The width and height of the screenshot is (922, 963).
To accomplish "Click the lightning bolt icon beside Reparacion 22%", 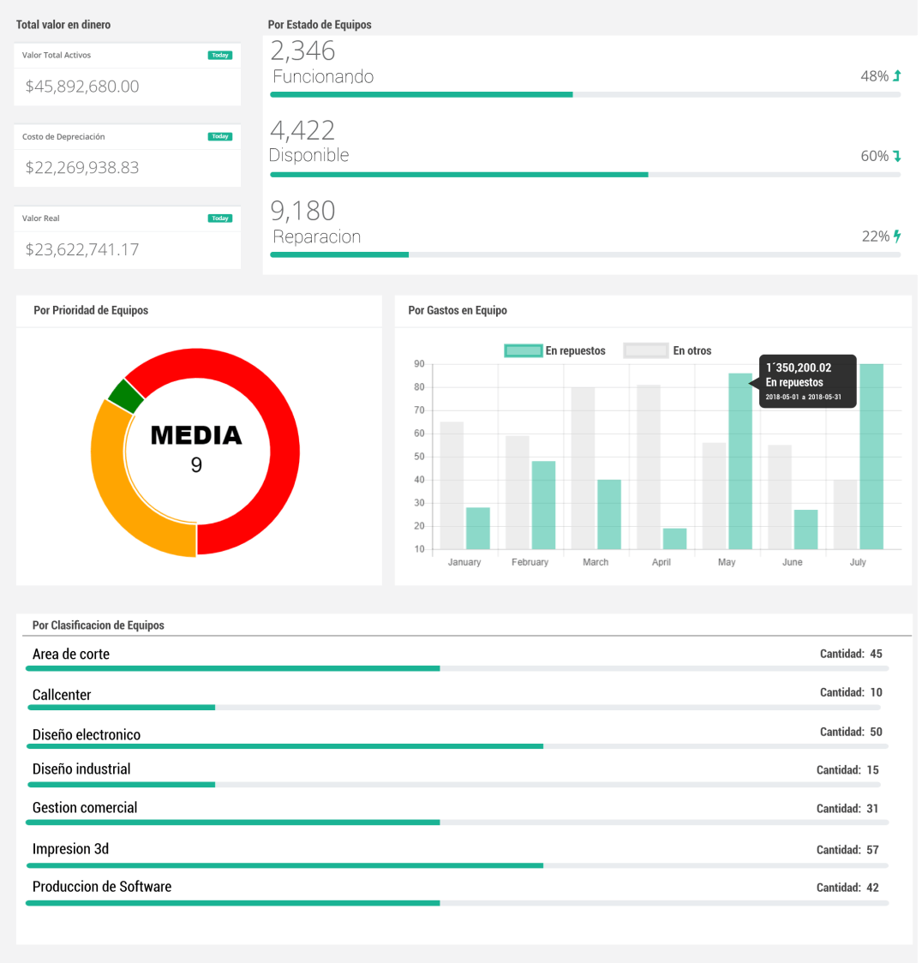I will (x=897, y=236).
